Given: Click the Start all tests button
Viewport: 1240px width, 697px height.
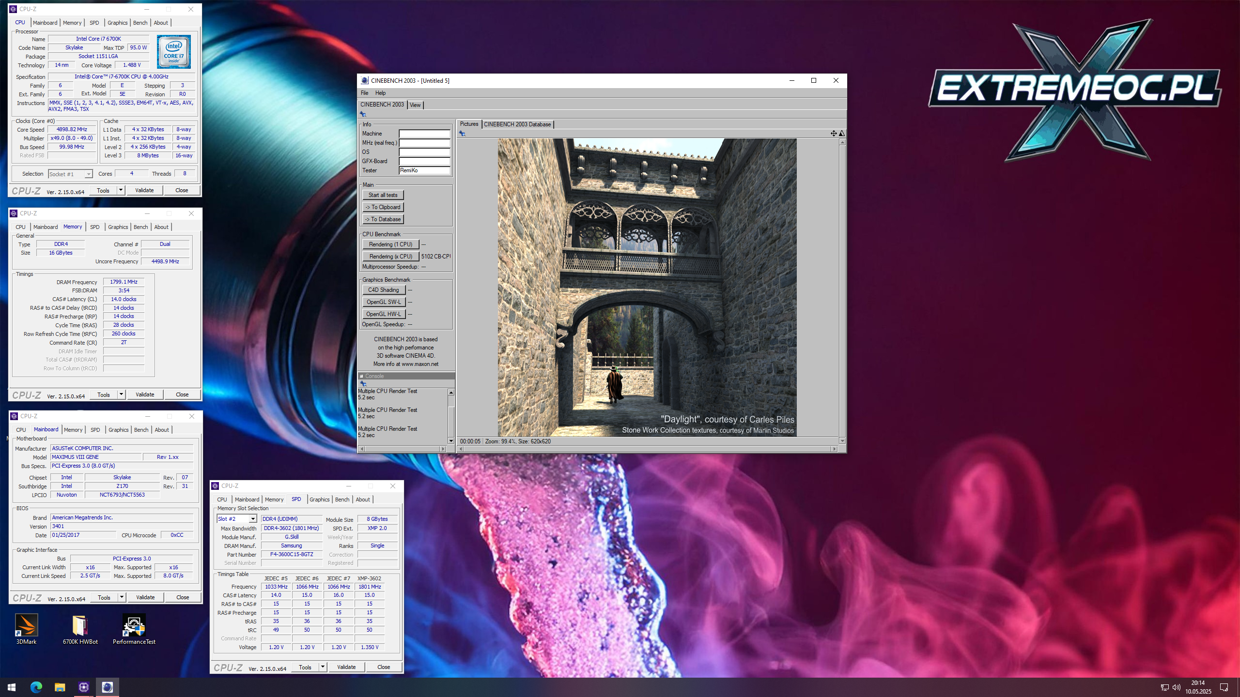Looking at the screenshot, I should (x=383, y=195).
